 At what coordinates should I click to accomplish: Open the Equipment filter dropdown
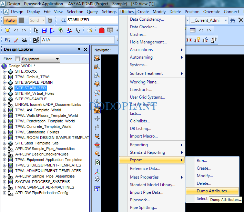40,59
